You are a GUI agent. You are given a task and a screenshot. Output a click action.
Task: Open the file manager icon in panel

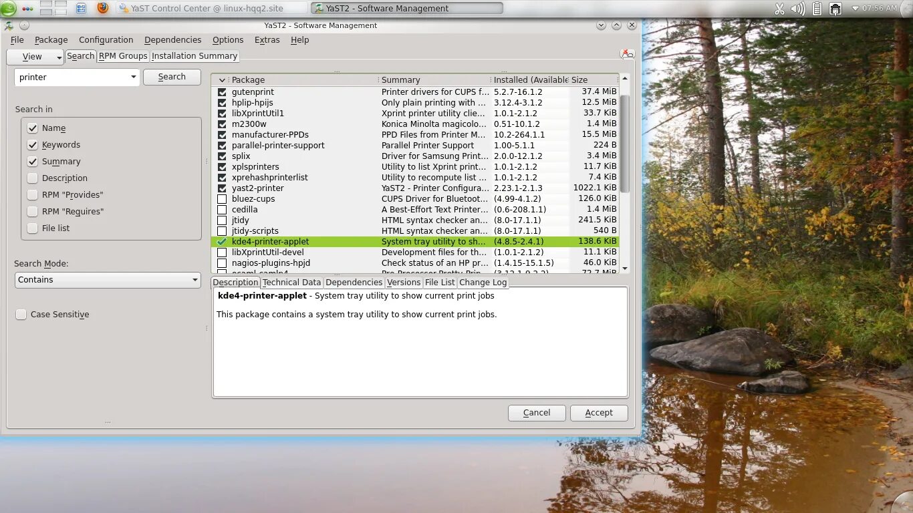coord(81,9)
